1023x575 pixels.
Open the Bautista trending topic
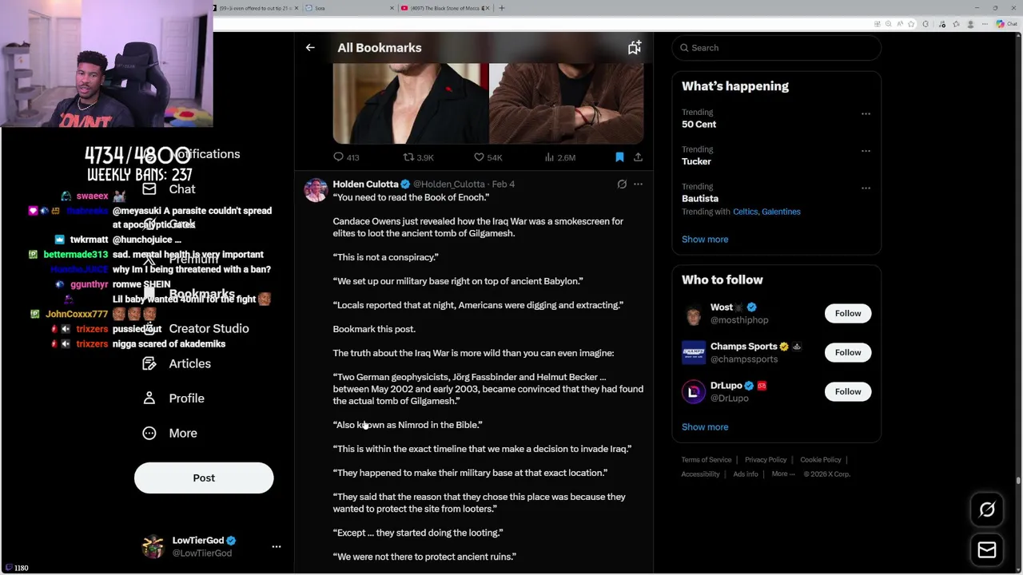[700, 198]
